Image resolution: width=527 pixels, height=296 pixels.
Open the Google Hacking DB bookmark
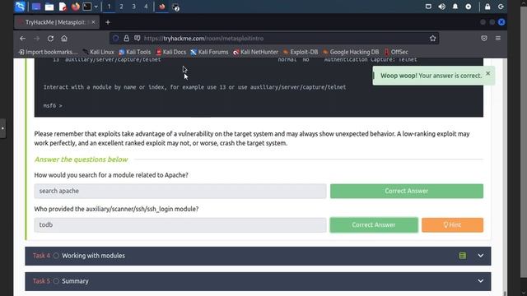351,52
